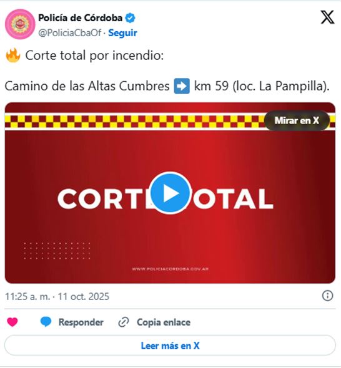Screen dimensions: 341x368
Task: Select Copia enlace
Action: [164, 322]
